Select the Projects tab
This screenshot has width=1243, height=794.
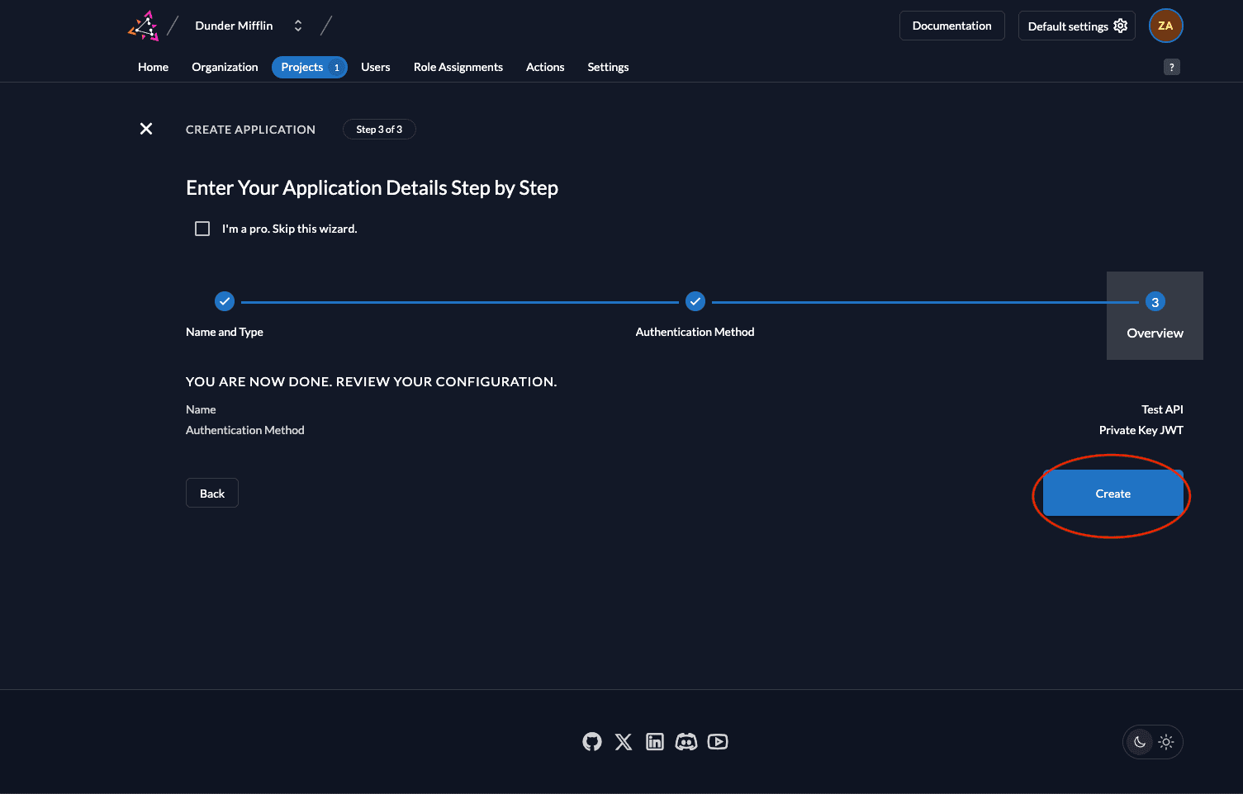(x=309, y=67)
